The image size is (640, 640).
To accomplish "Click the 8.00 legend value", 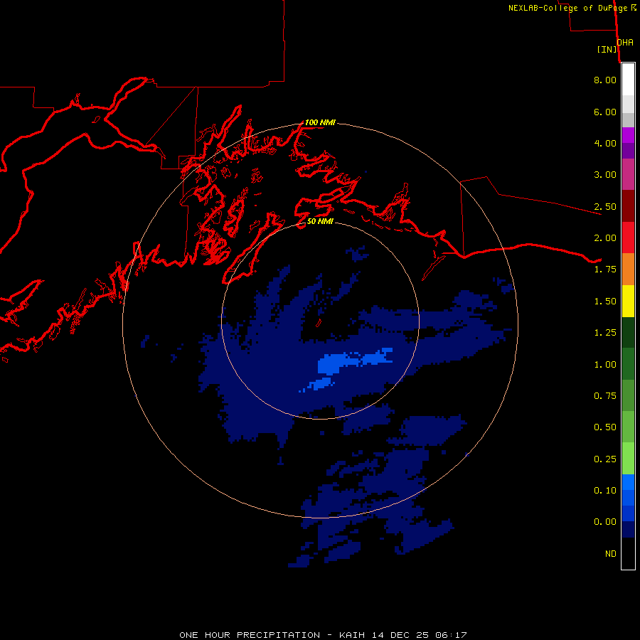I will (x=605, y=80).
